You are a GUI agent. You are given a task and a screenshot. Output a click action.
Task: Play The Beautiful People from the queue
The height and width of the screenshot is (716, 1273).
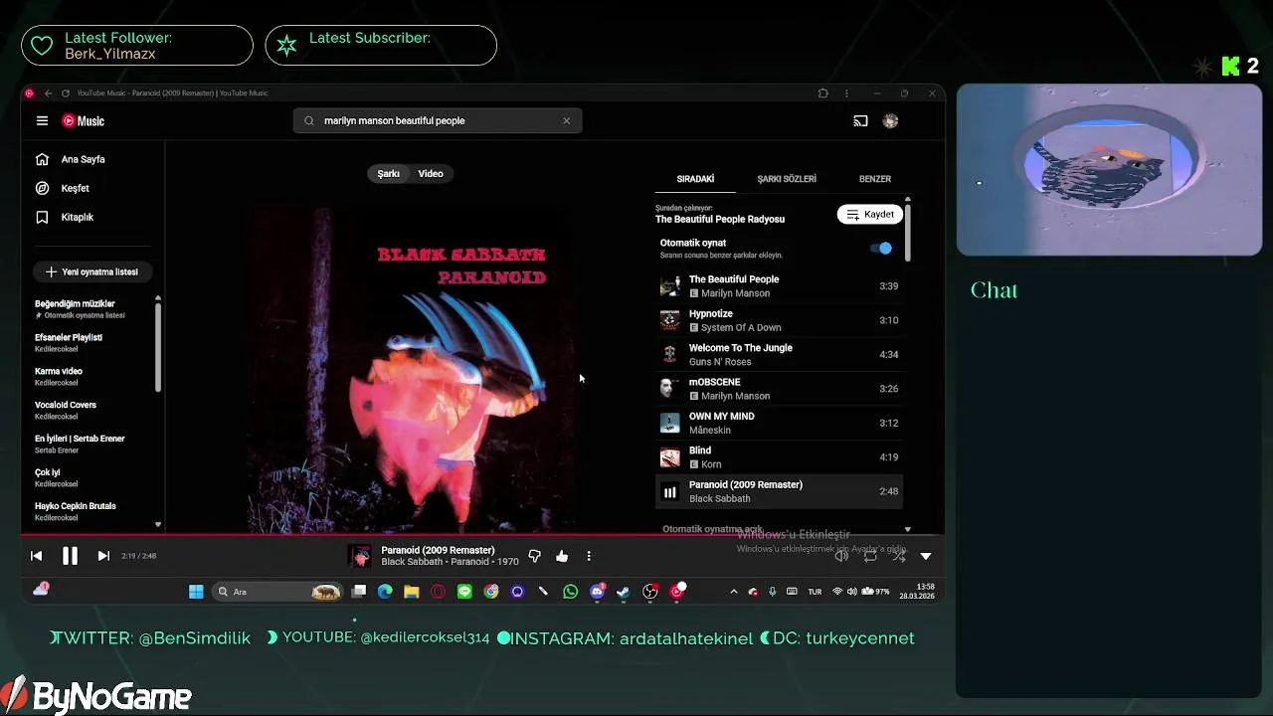779,286
